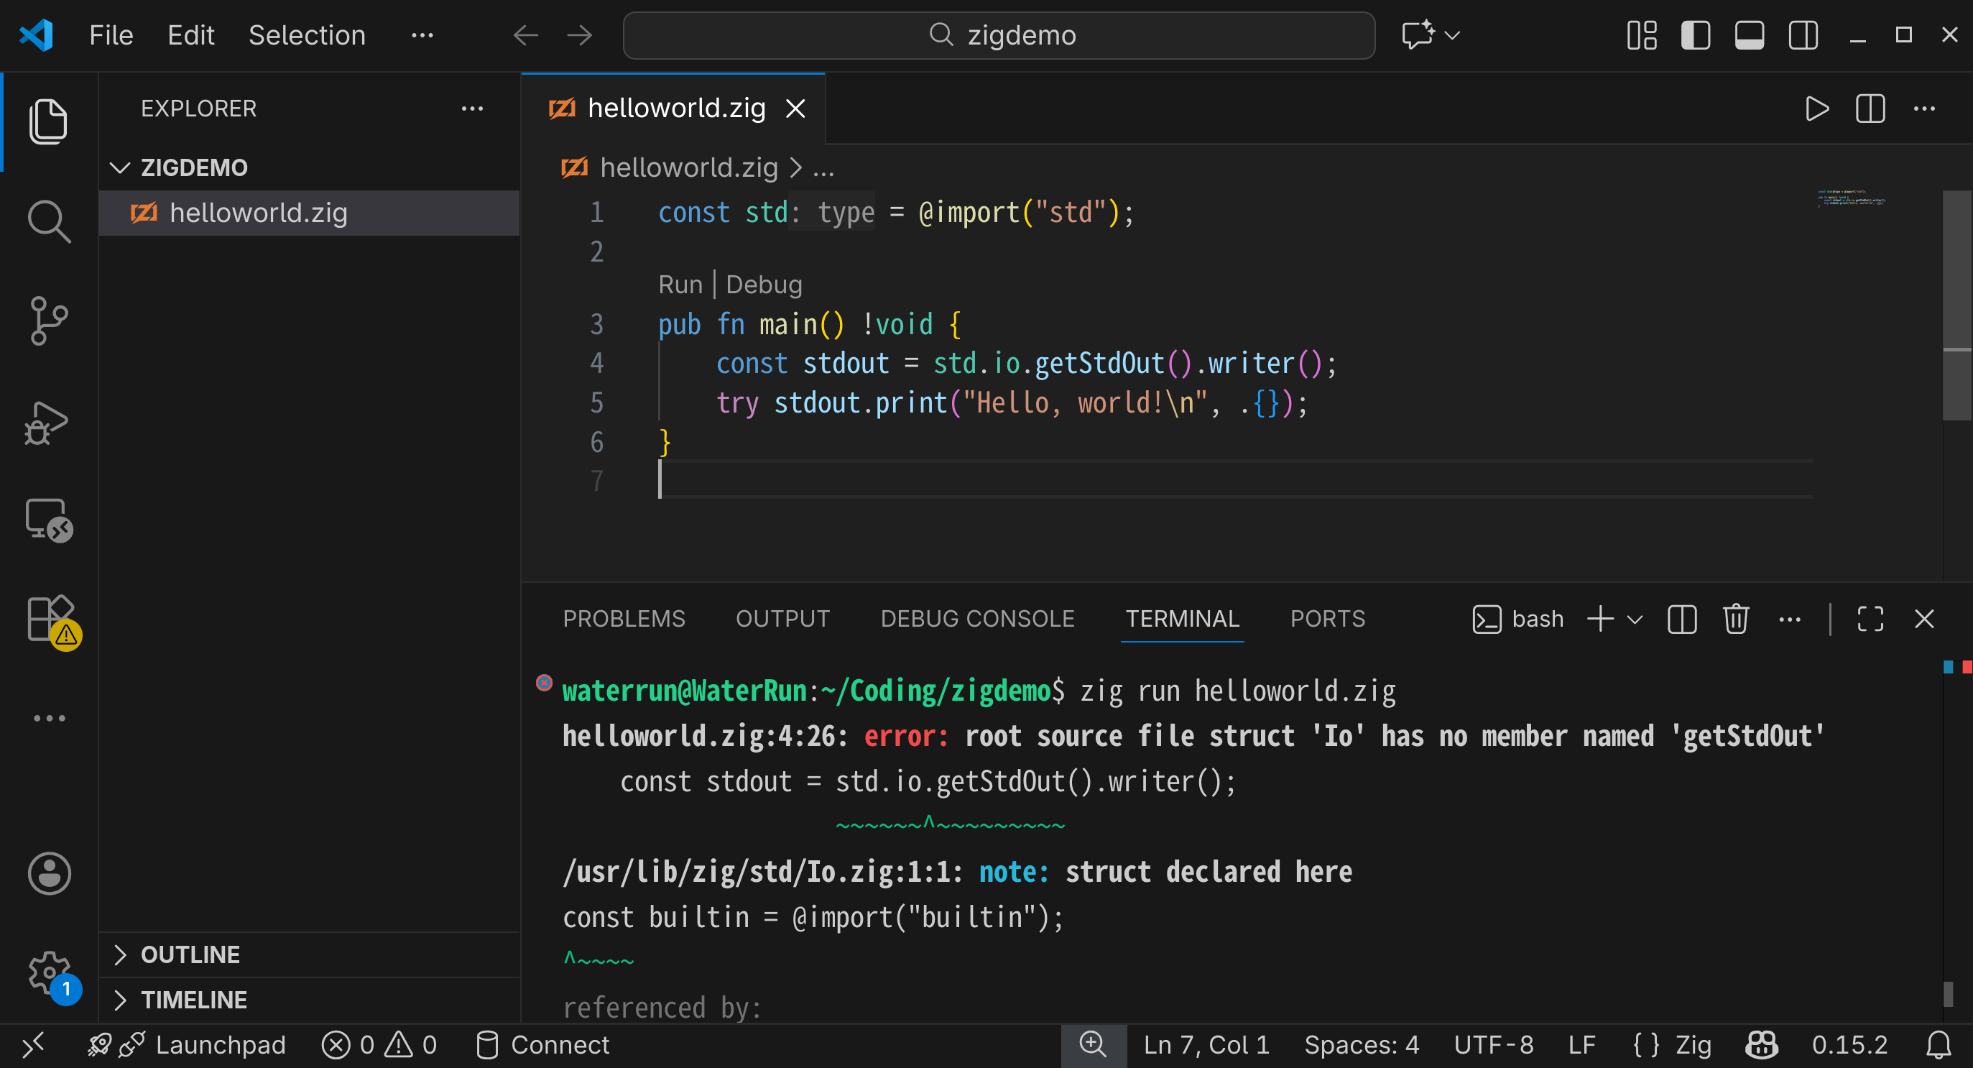Click the editor vertical scrollbar
The height and width of the screenshot is (1068, 1973).
[x=1957, y=306]
